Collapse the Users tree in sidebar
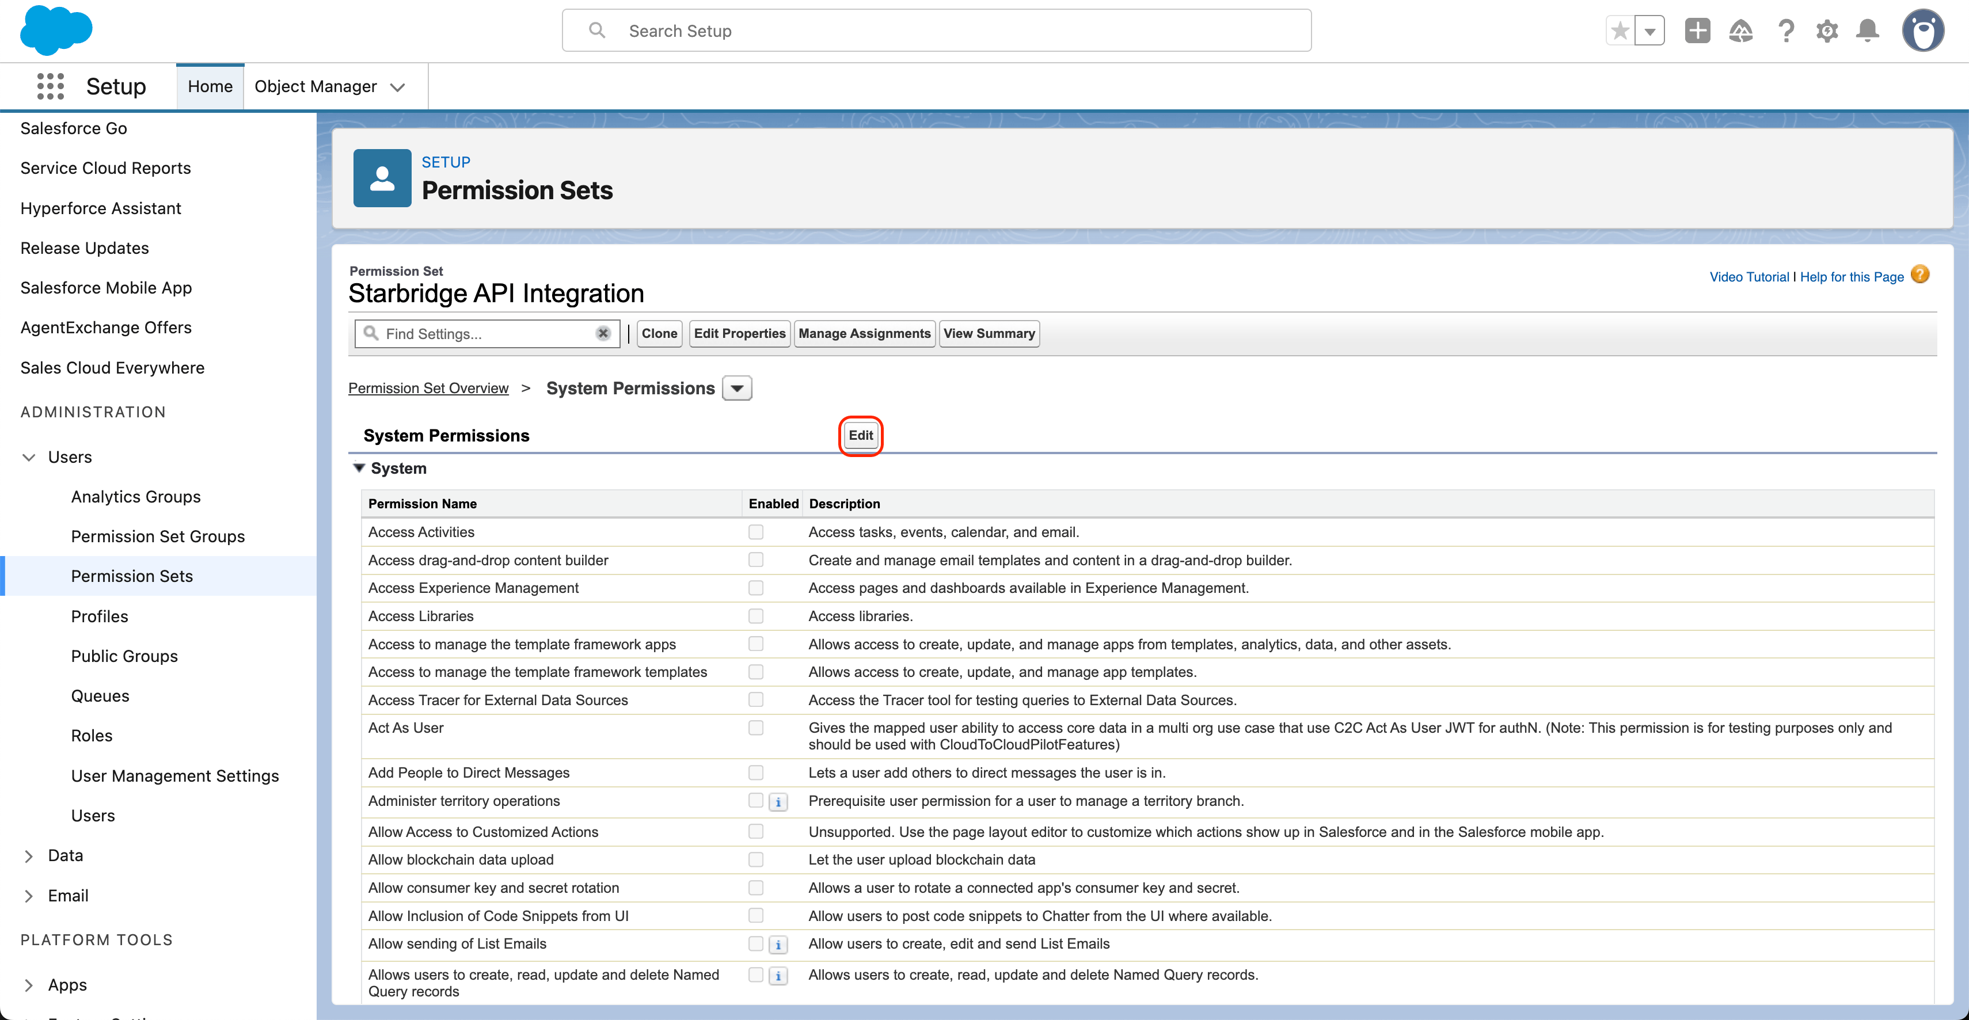This screenshot has width=1969, height=1020. click(29, 457)
